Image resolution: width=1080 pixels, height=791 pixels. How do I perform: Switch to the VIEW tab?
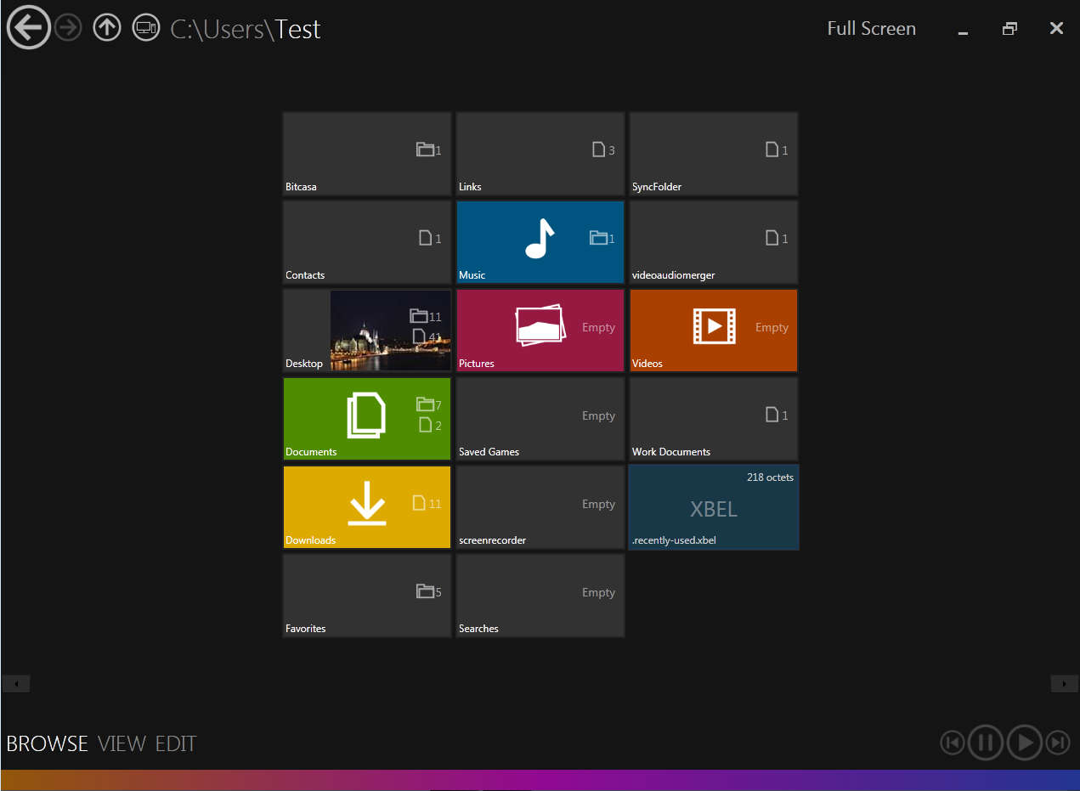[122, 743]
